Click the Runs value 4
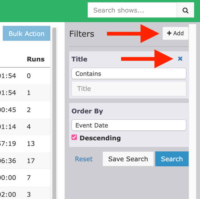Screen dimensions: 200x199 [x=29, y=127]
